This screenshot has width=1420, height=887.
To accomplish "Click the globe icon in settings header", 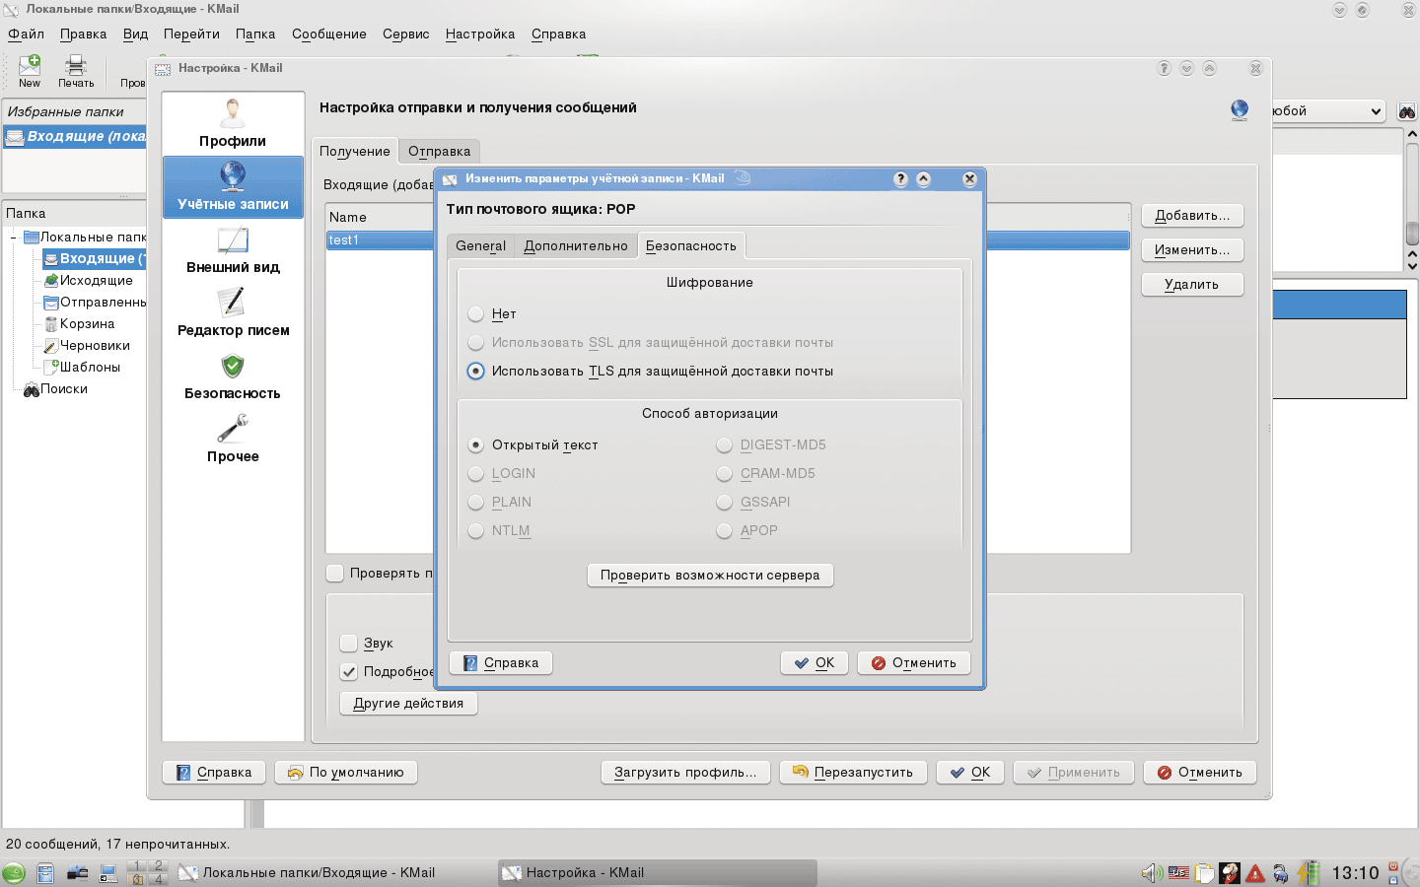I will (1240, 109).
